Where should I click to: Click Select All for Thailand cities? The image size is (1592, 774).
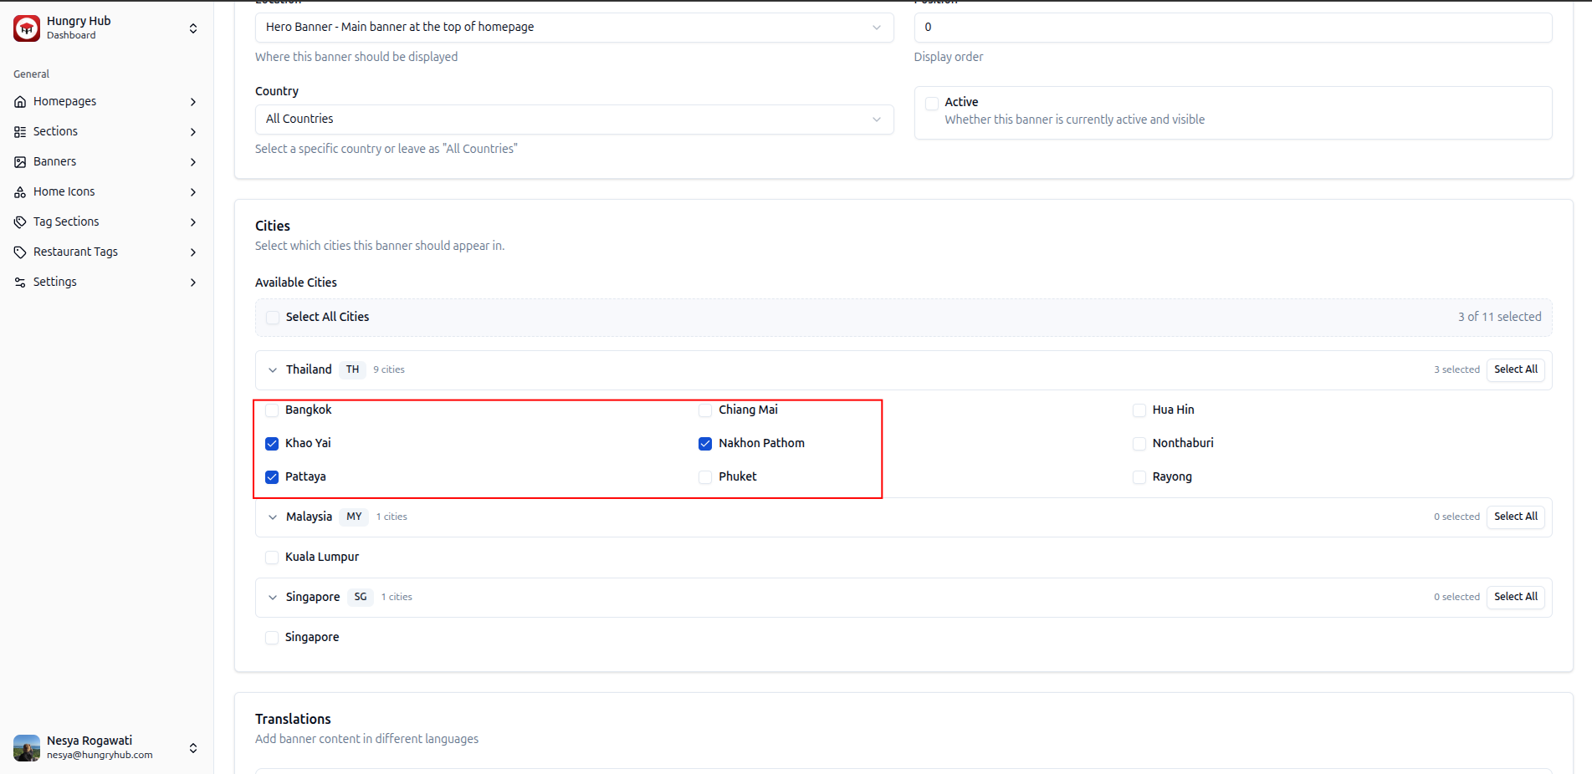tap(1515, 369)
